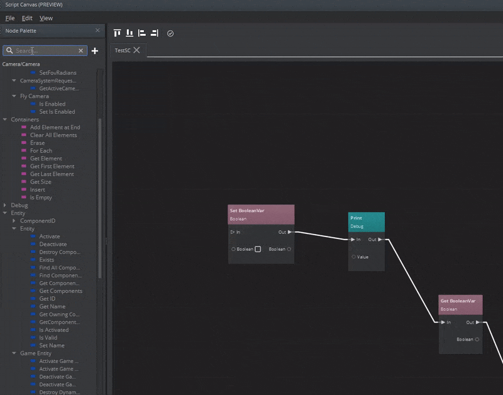Click the In execution pin on Print node
Viewport: 503px width, 395px height.
tap(353, 239)
